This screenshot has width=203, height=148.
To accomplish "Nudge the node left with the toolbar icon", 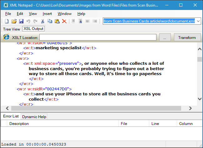I will coord(88,21).
